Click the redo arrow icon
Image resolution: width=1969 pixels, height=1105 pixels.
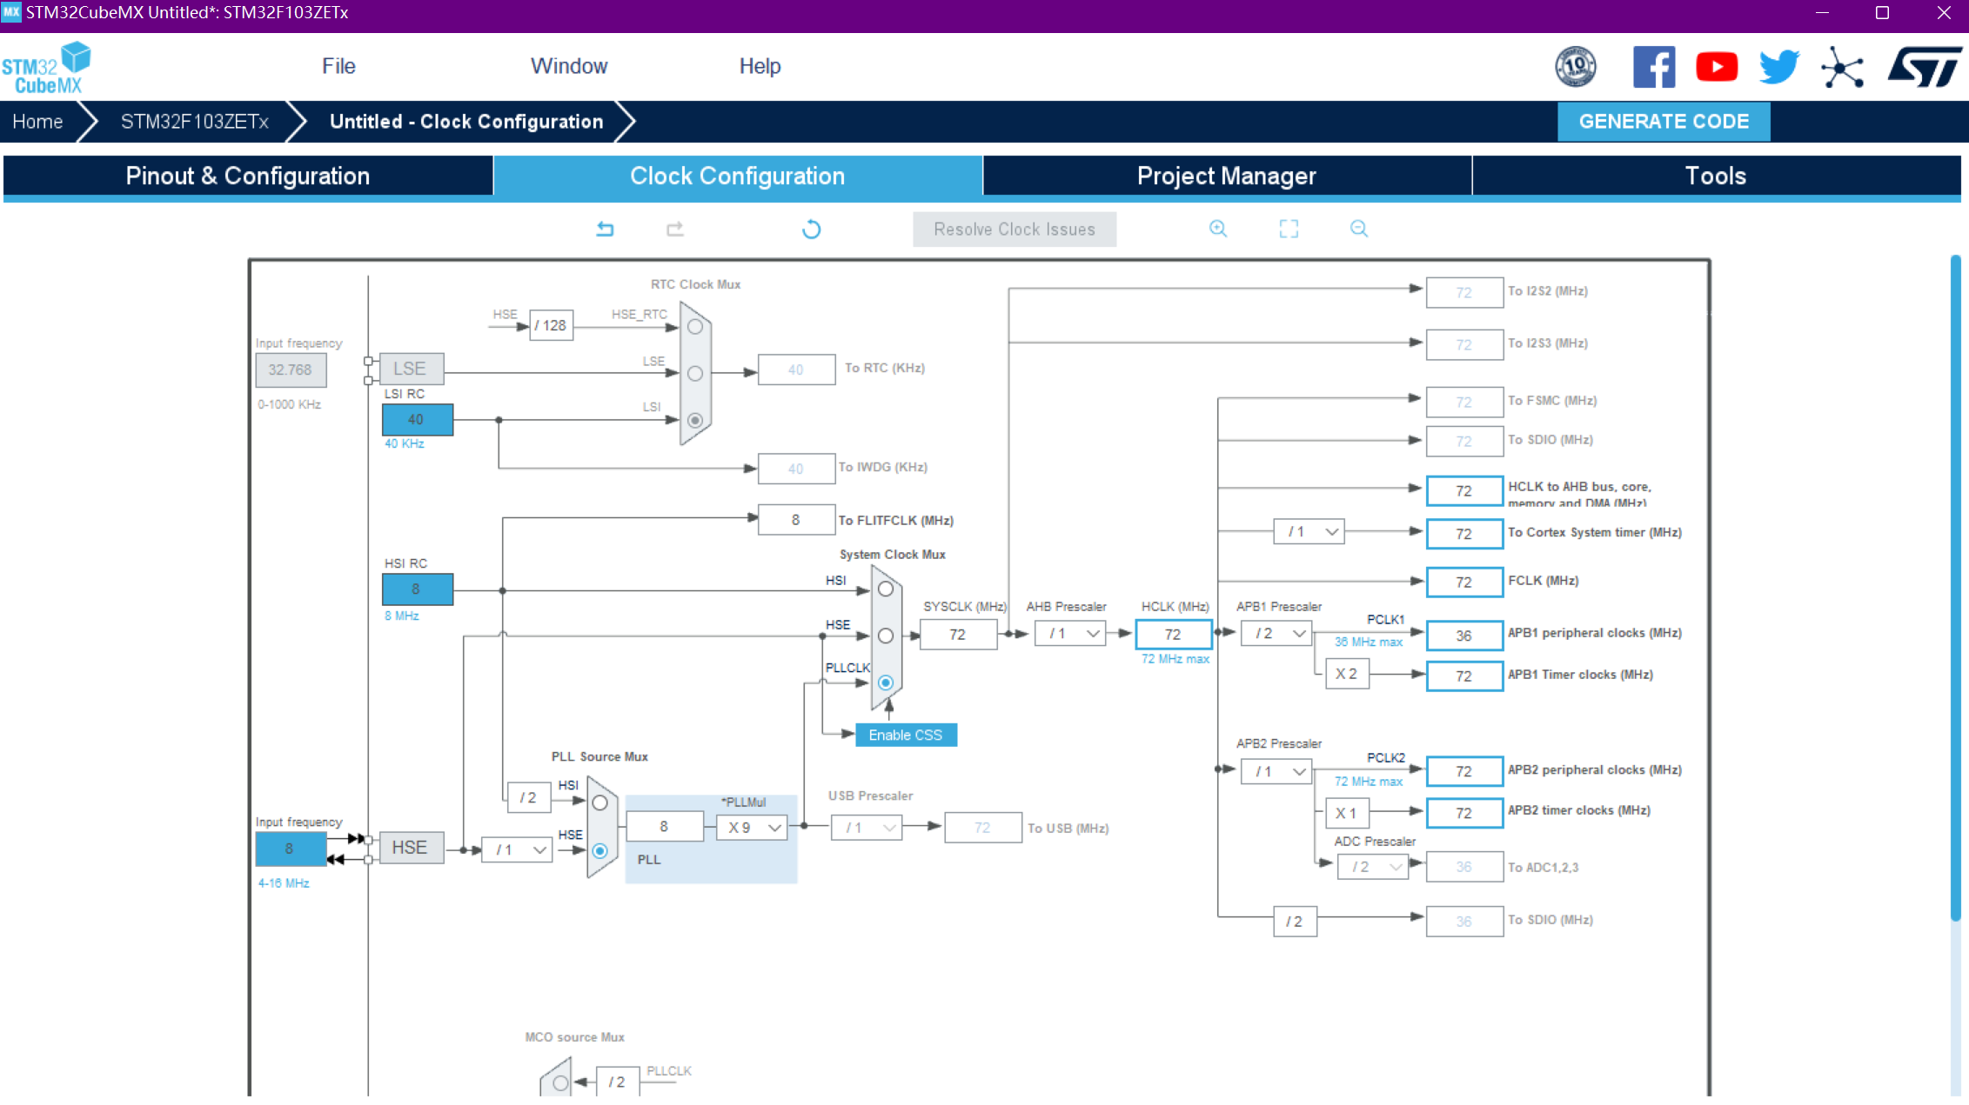[675, 229]
